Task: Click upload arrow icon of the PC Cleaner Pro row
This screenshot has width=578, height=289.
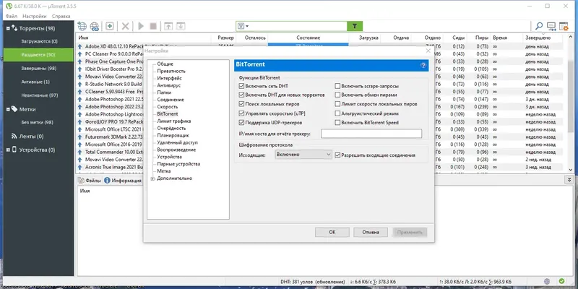Action: click(80, 53)
